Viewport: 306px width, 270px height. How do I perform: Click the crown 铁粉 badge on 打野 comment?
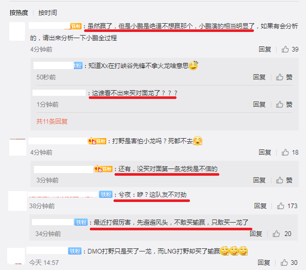[97, 141]
